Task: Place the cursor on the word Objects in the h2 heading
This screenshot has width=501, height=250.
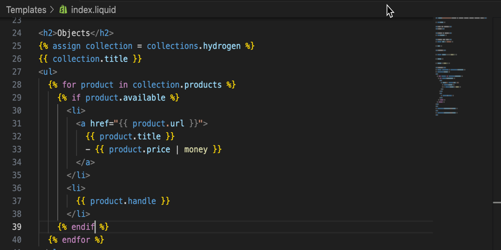Action: coord(74,33)
